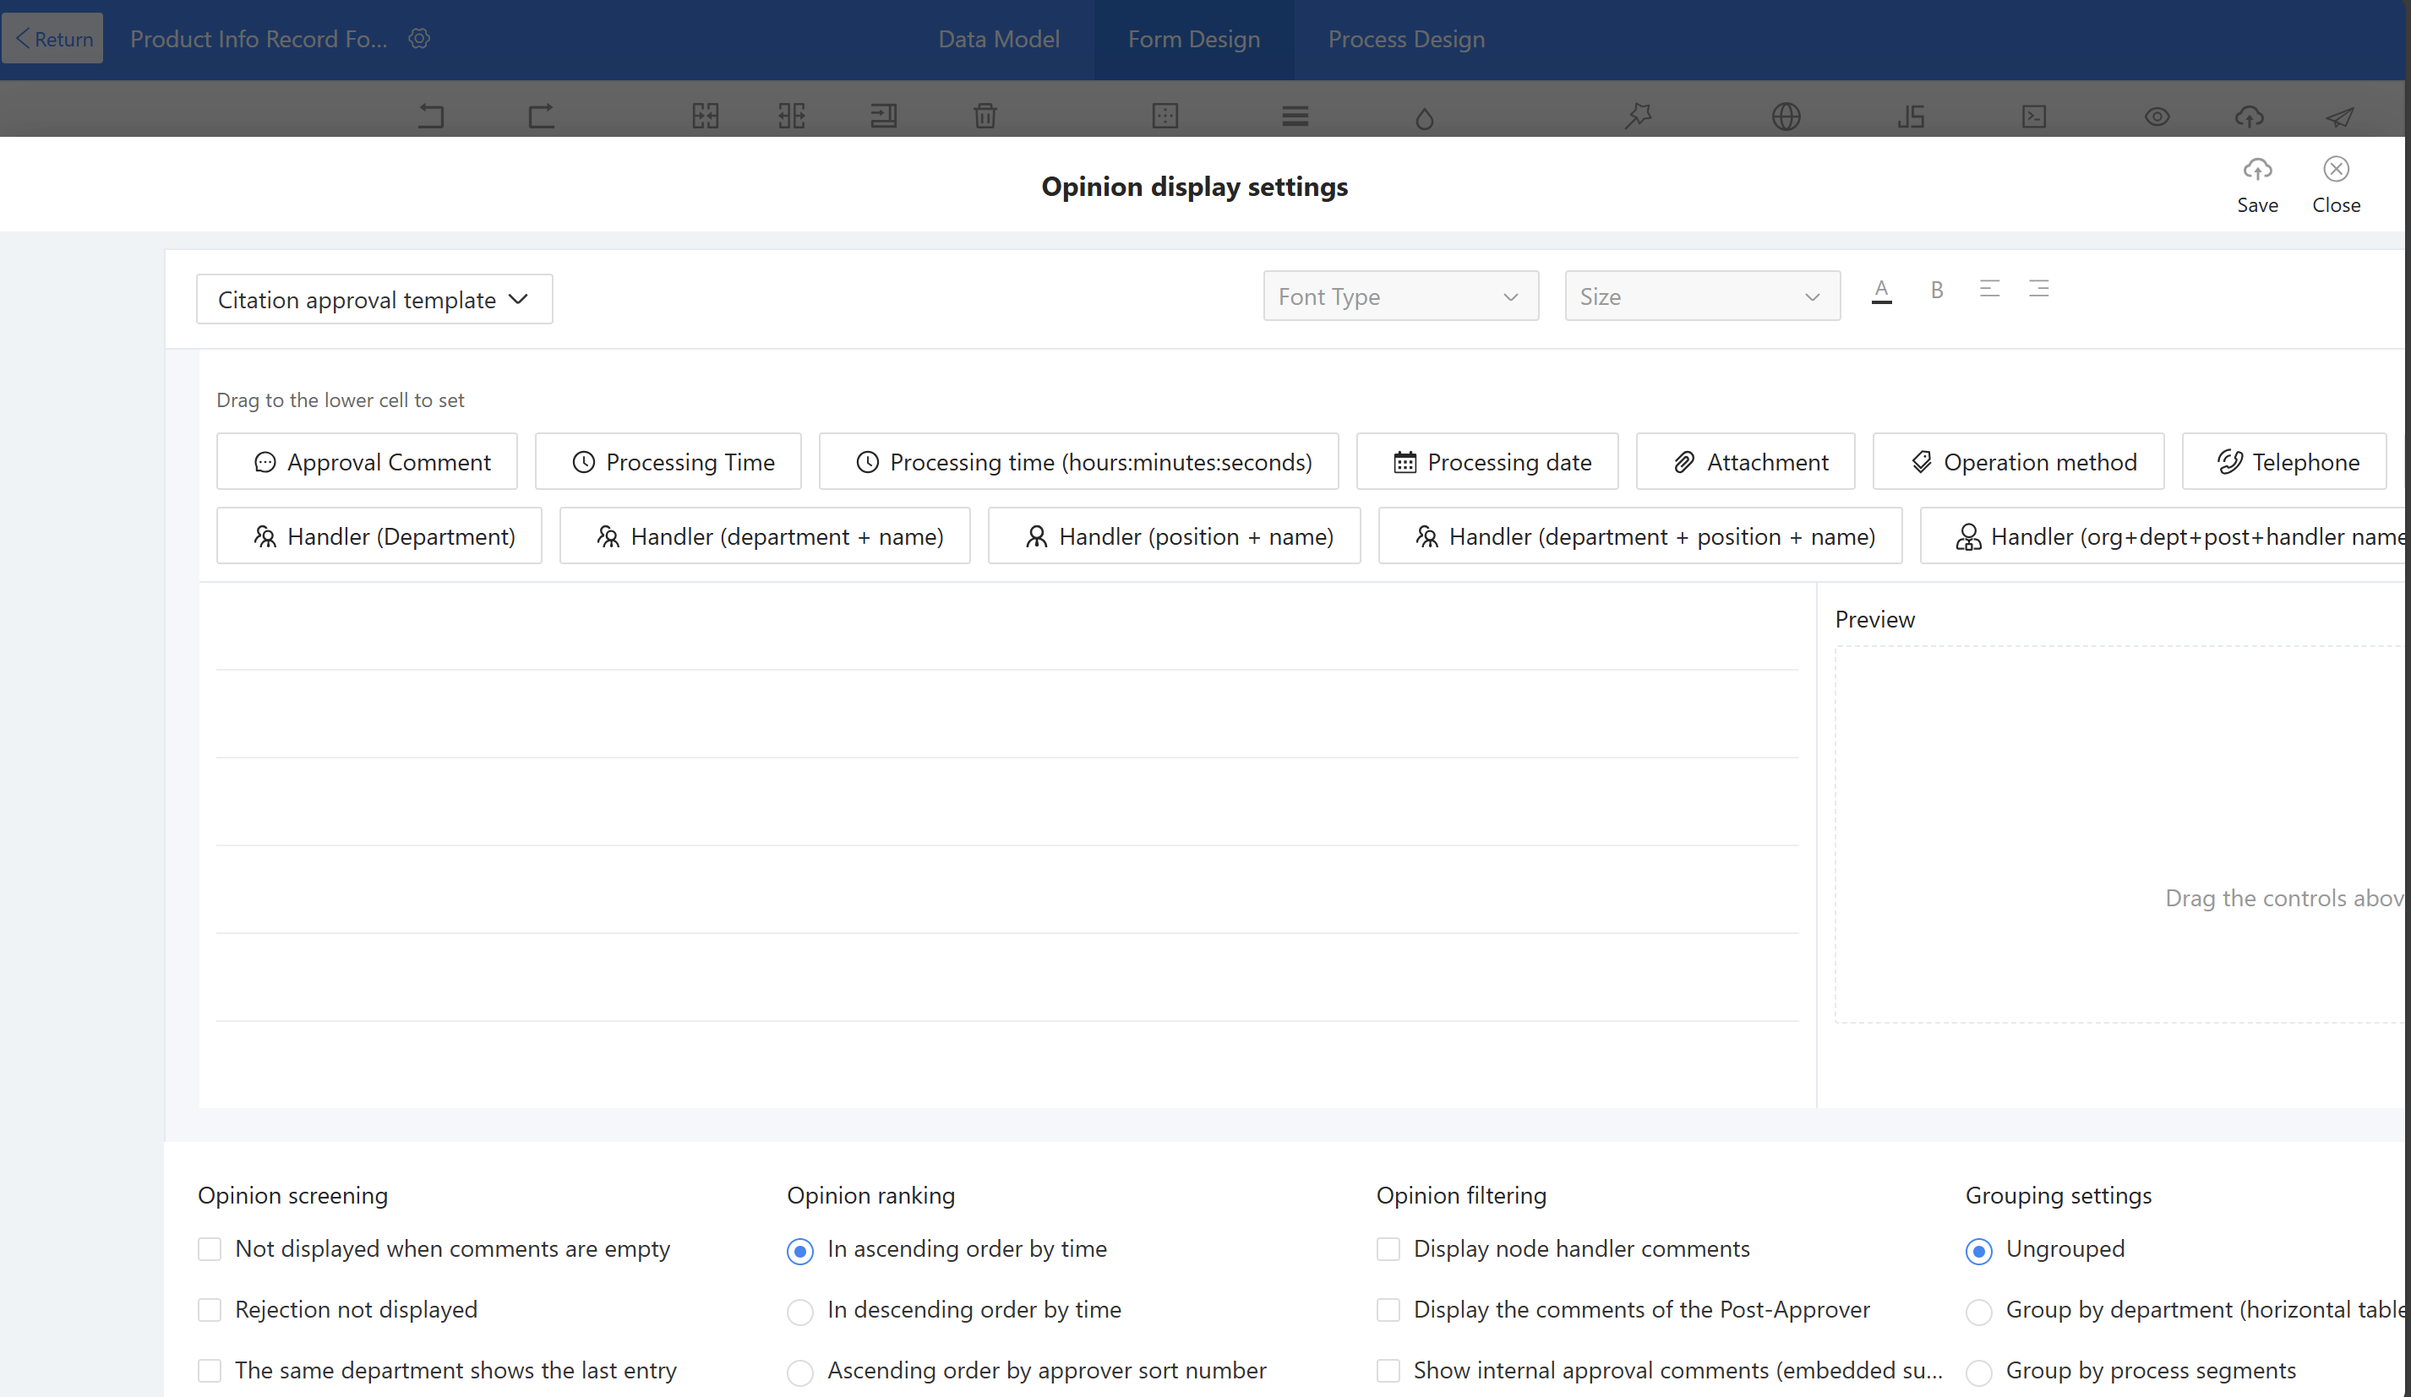
Task: Open the Citation approval template dropdown
Action: (x=374, y=299)
